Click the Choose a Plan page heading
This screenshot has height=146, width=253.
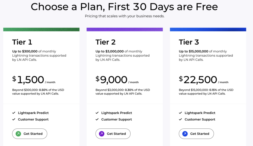click(124, 7)
